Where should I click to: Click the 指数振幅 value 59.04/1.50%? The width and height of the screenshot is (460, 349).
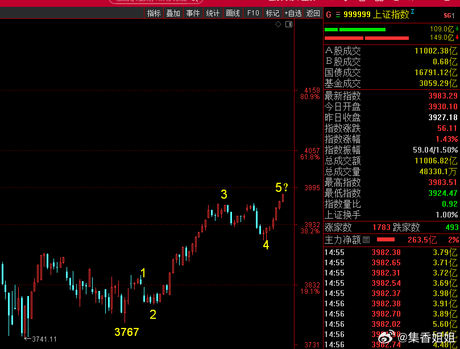(435, 150)
